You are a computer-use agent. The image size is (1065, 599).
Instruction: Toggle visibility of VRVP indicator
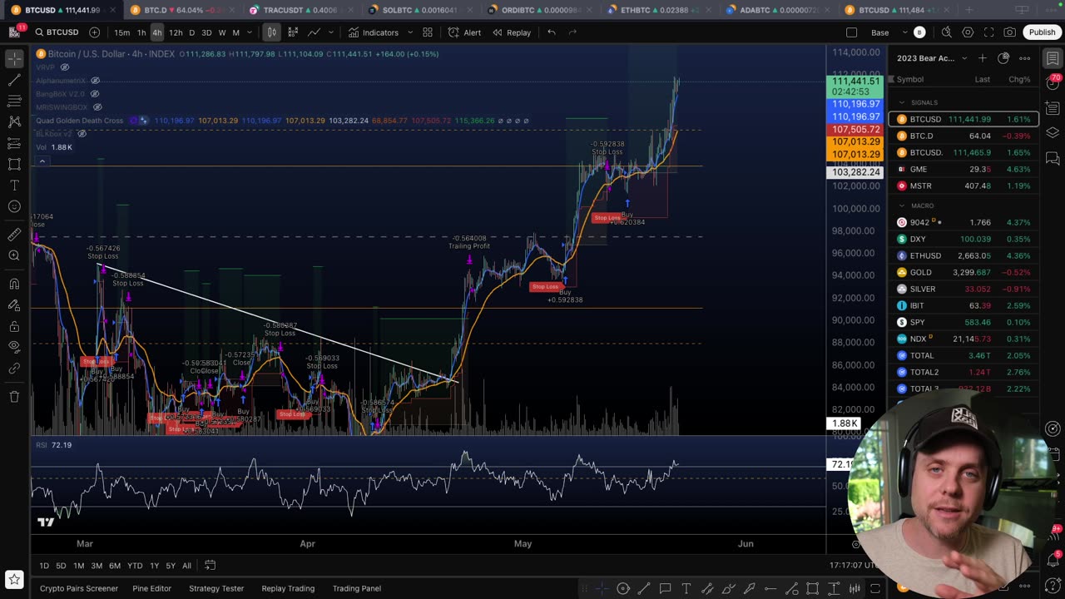click(x=65, y=67)
